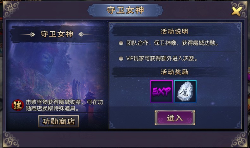Click the purple 进入 enter button

pyautogui.click(x=175, y=118)
